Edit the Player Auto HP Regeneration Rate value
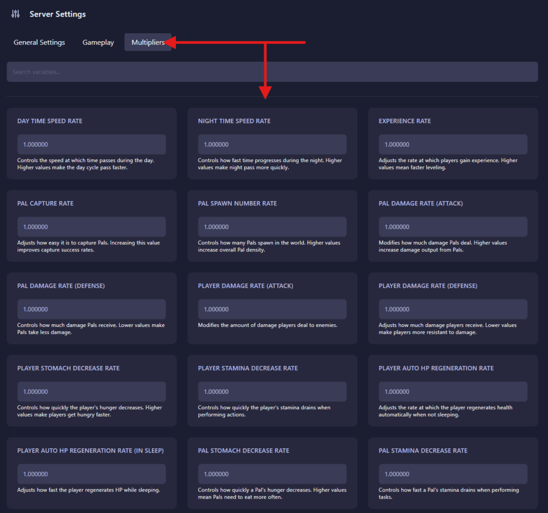The width and height of the screenshot is (548, 513). (x=453, y=392)
